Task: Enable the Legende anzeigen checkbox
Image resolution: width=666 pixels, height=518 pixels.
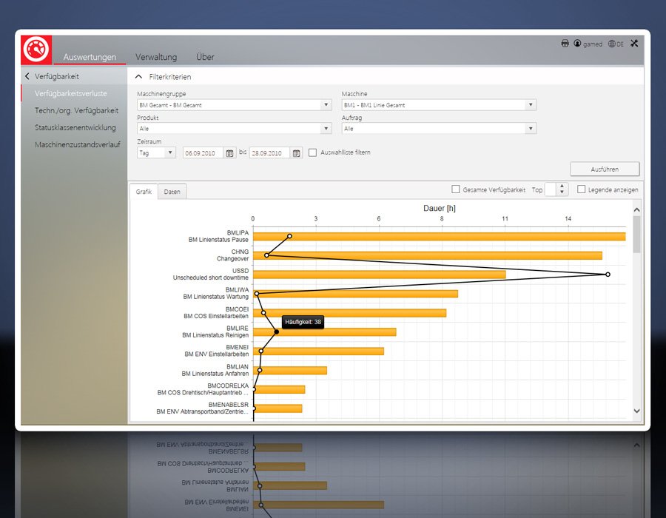Action: pyautogui.click(x=582, y=189)
